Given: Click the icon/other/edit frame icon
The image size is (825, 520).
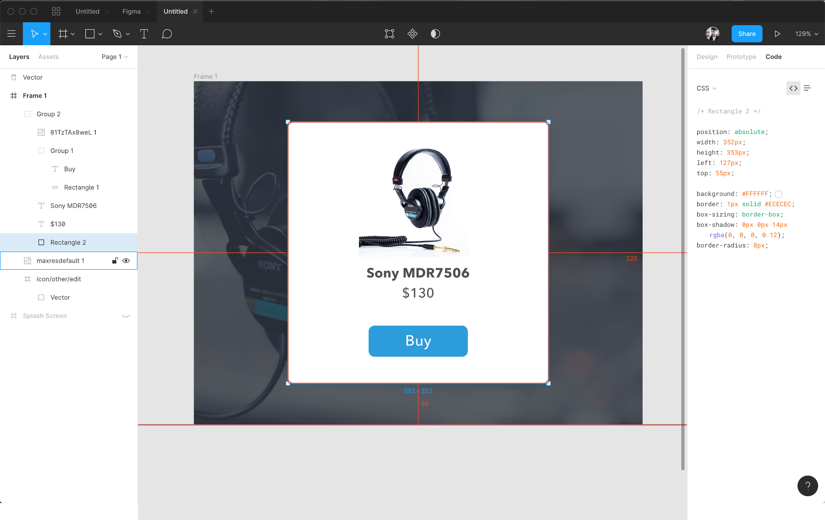Looking at the screenshot, I should click(27, 279).
